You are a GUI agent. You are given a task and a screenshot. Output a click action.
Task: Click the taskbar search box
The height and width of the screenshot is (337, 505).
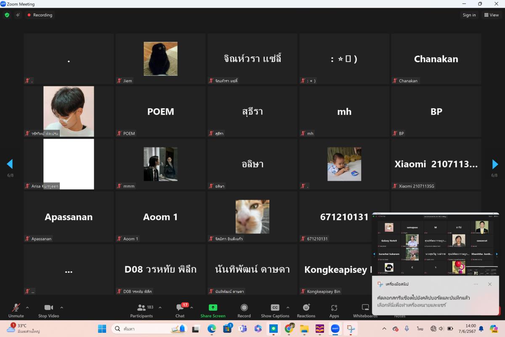[x=149, y=329]
